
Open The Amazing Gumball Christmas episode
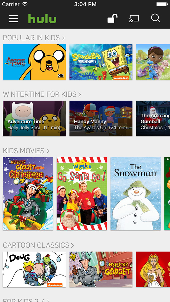[153, 119]
